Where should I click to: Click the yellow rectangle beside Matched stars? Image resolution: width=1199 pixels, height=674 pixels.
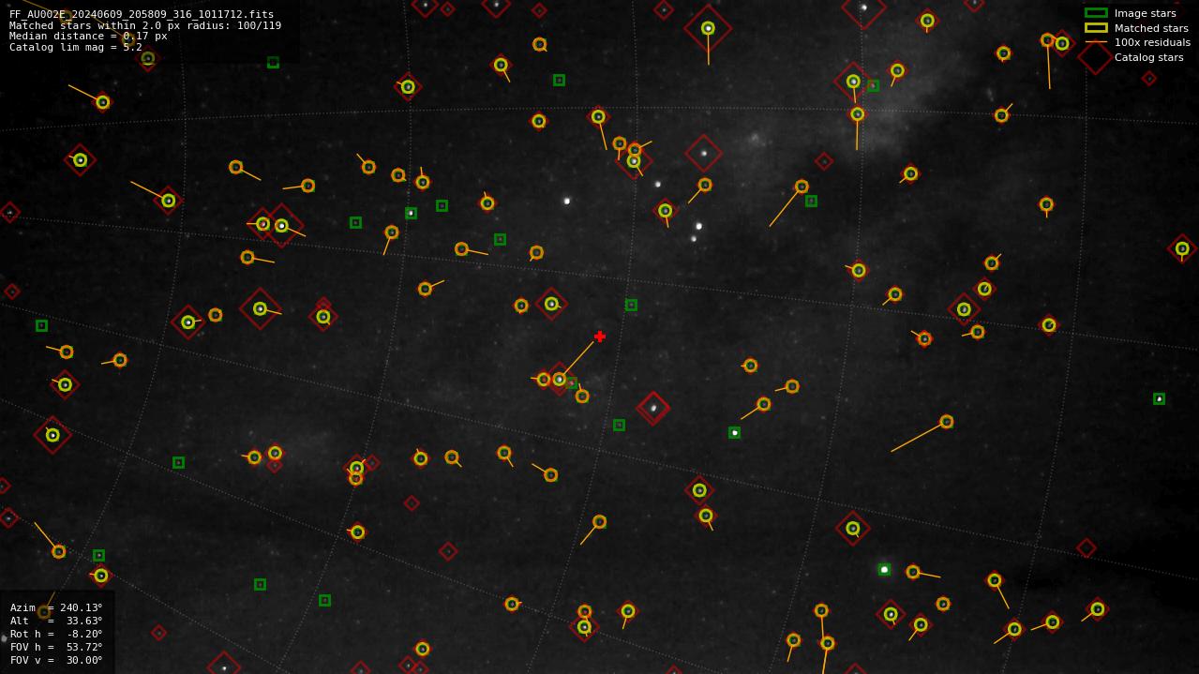(1096, 28)
